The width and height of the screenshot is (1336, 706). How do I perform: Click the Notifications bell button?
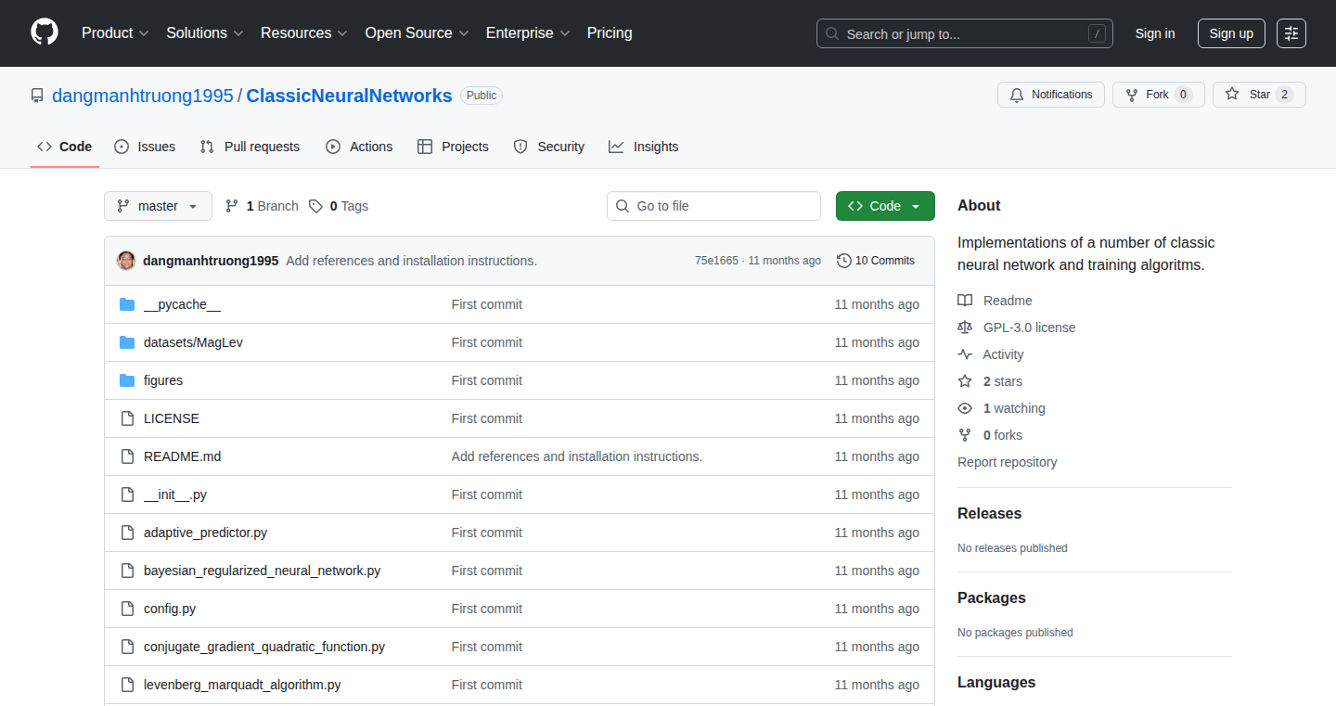1051,95
